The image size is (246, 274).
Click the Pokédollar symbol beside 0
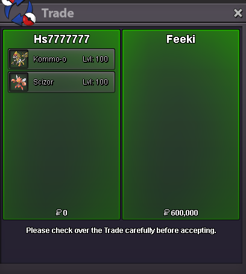click(x=58, y=212)
